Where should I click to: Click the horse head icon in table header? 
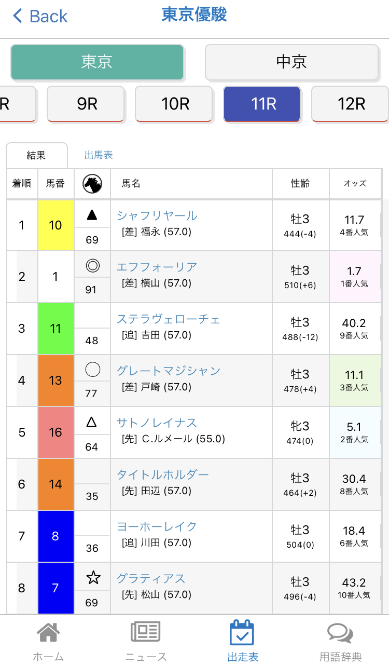(92, 183)
